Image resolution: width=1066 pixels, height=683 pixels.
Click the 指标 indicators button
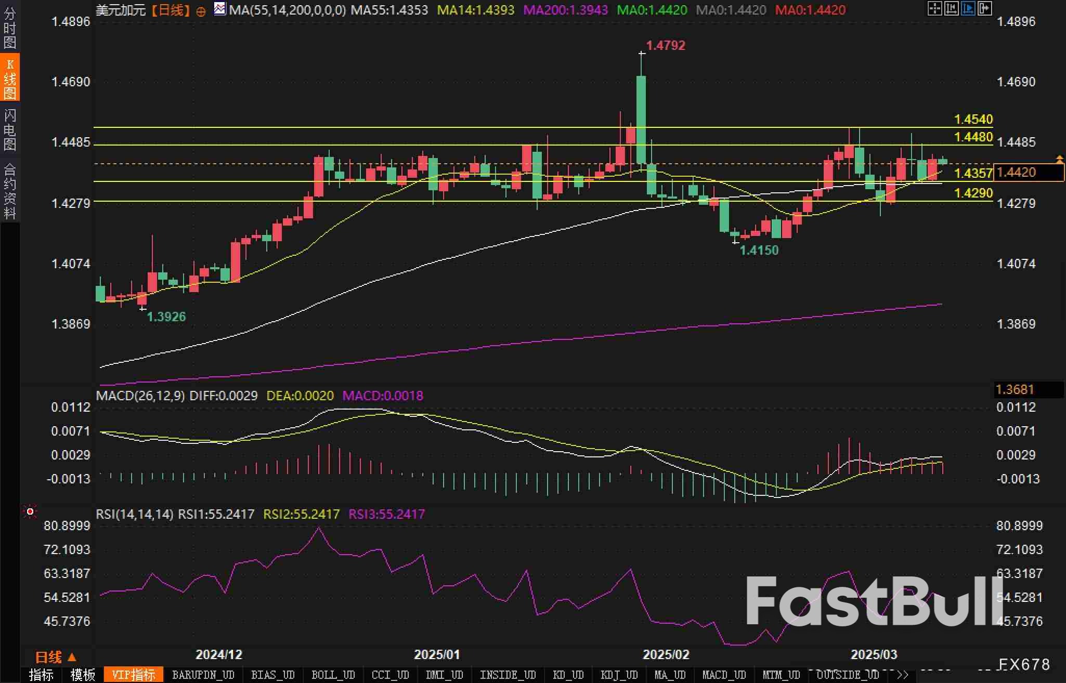[41, 675]
